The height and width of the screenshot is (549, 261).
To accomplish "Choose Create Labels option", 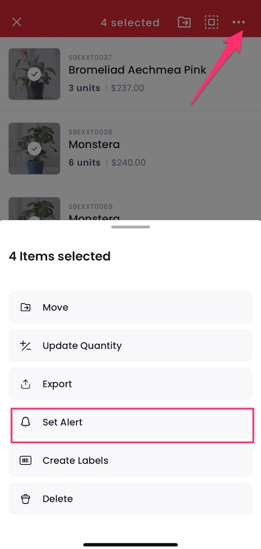I will coord(131,461).
